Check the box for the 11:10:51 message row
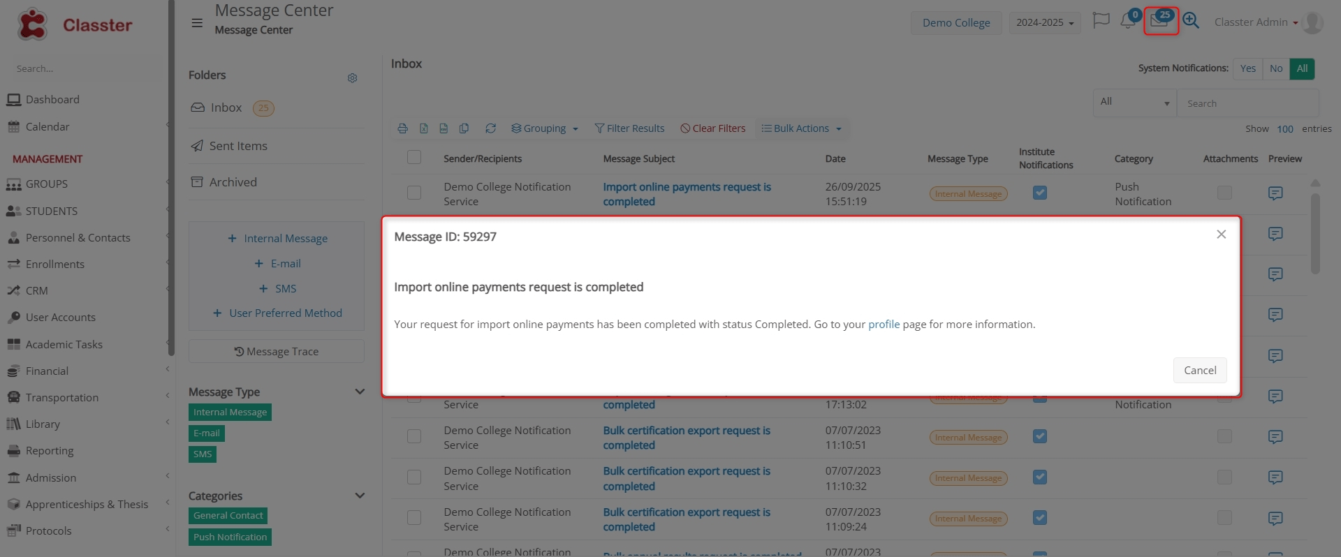Screen dimensions: 1341x557 pos(414,437)
